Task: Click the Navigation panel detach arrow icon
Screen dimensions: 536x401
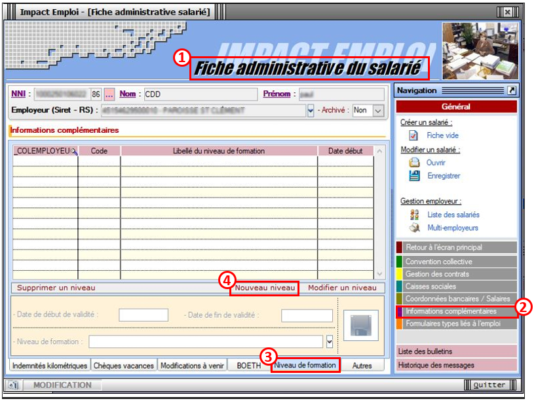Action: click(x=512, y=90)
